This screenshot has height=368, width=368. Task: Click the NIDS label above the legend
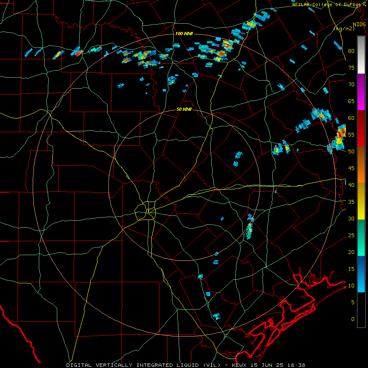359,24
